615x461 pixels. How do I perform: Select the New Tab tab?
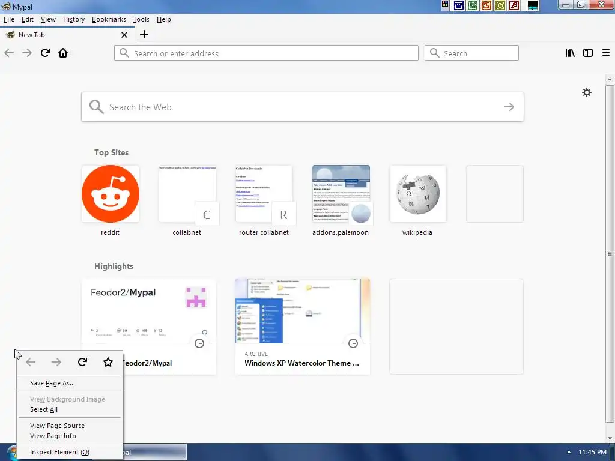tap(67, 35)
